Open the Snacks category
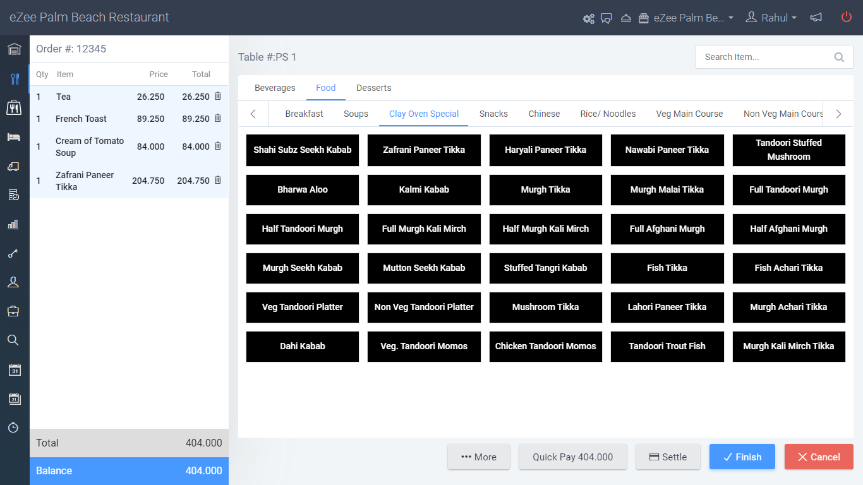This screenshot has width=863, height=485. click(x=493, y=114)
